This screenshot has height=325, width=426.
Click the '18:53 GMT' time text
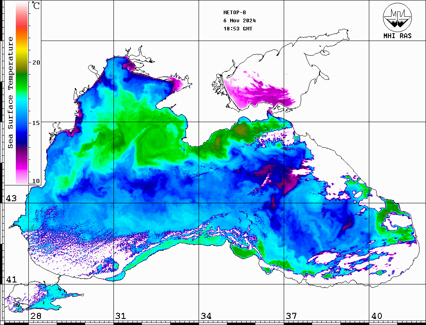(238, 28)
